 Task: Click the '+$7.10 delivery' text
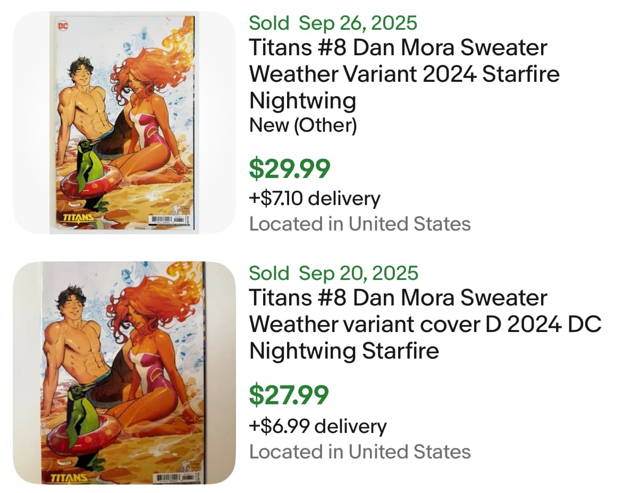(x=315, y=199)
